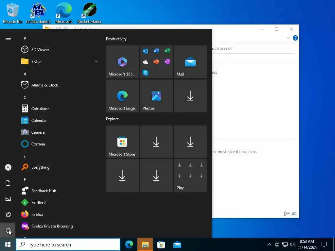Click the Power button in Start
335x251 pixels.
(x=8, y=230)
